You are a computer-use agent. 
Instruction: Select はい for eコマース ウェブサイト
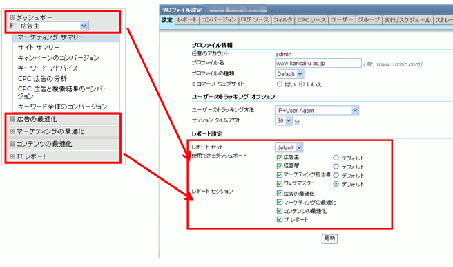(x=280, y=84)
